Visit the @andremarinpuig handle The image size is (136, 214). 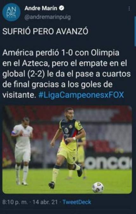(x=48, y=17)
